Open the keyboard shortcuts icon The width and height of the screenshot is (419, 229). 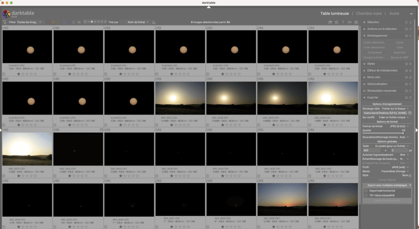coord(349,22)
